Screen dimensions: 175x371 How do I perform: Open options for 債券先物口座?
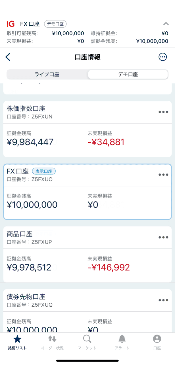click(x=163, y=300)
